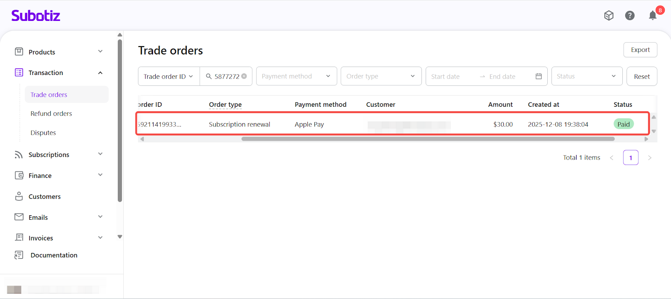Image resolution: width=671 pixels, height=299 pixels.
Task: Open the help question mark icon
Action: pyautogui.click(x=629, y=15)
